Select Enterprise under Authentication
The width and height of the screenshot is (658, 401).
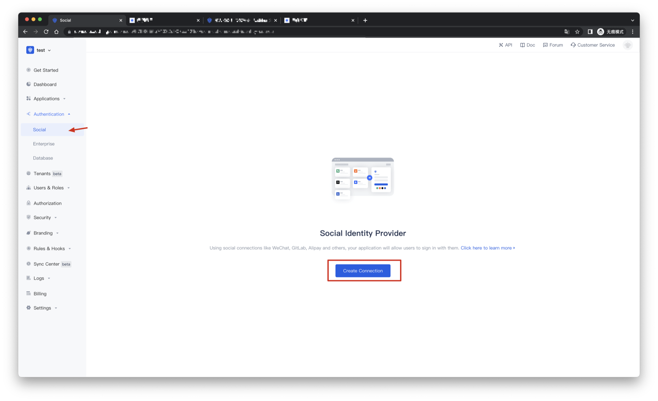(44, 144)
